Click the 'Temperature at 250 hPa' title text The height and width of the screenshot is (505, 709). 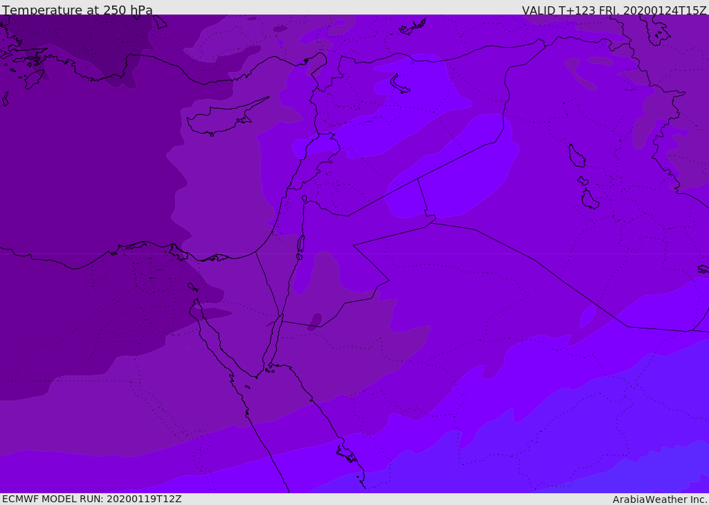[x=78, y=10]
